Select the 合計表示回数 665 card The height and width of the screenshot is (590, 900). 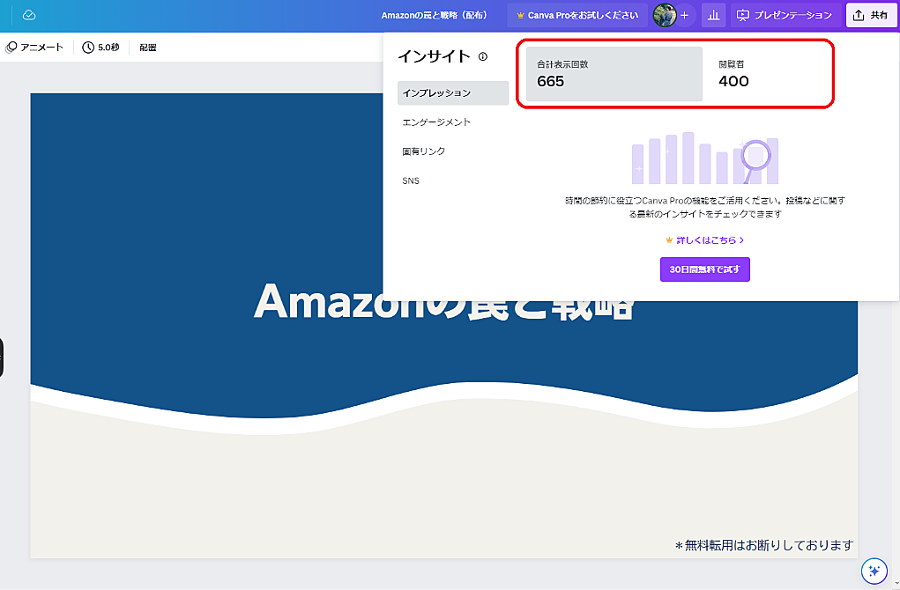614,74
